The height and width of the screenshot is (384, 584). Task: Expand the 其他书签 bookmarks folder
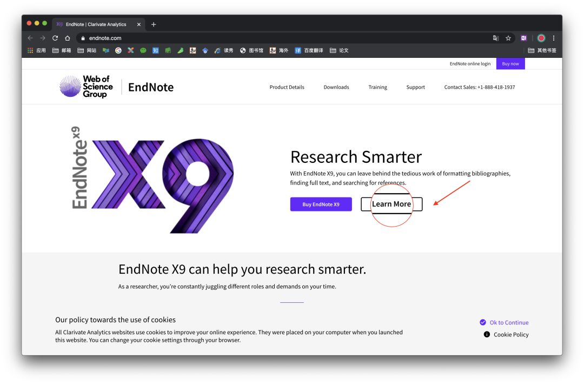[542, 50]
